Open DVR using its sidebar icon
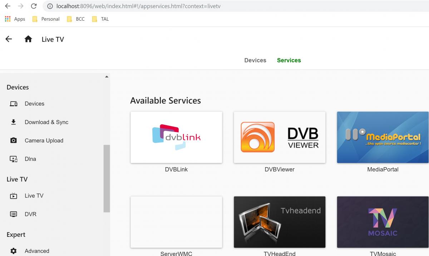The height and width of the screenshot is (256, 429). coord(14,214)
